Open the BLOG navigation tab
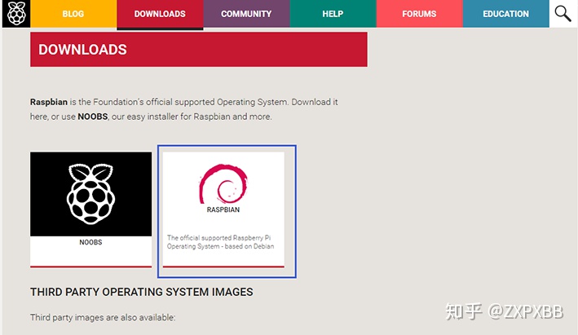The height and width of the screenshot is (335, 578). (x=73, y=14)
